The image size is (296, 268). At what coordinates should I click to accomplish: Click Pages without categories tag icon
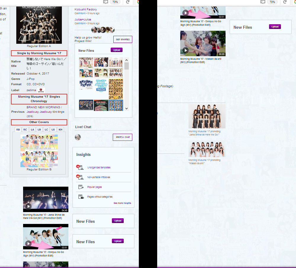click(x=81, y=197)
